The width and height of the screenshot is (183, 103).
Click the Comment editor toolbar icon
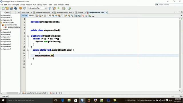click(90, 16)
